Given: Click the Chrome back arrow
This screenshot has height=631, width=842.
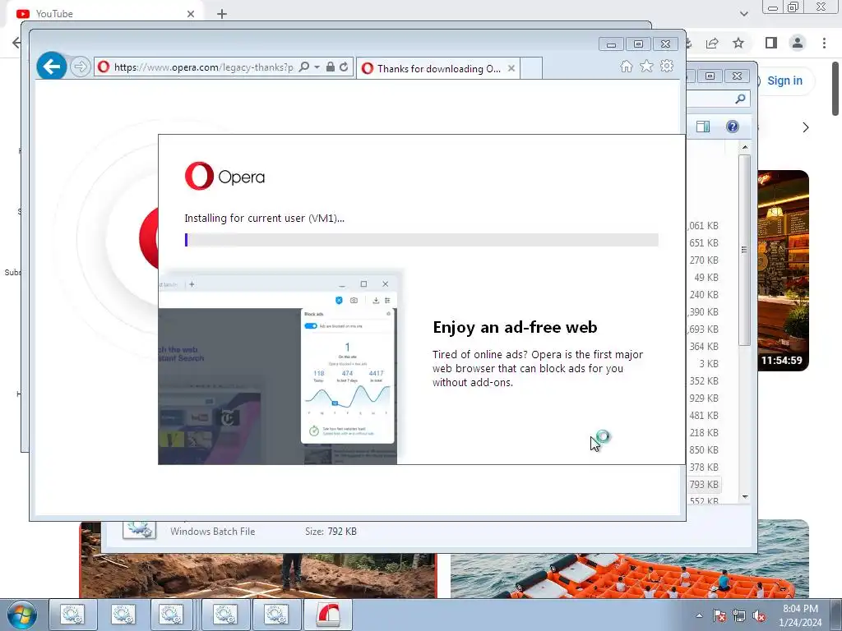Looking at the screenshot, I should (16, 43).
